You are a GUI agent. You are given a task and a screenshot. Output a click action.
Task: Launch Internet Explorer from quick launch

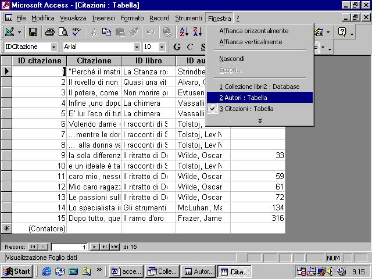pyautogui.click(x=46, y=271)
